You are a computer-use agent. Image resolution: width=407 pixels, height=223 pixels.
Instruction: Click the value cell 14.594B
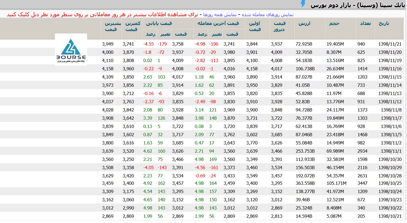coord(304,216)
